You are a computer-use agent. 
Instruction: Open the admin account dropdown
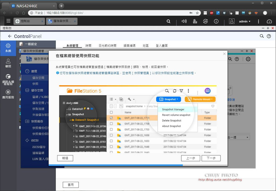(245, 21)
